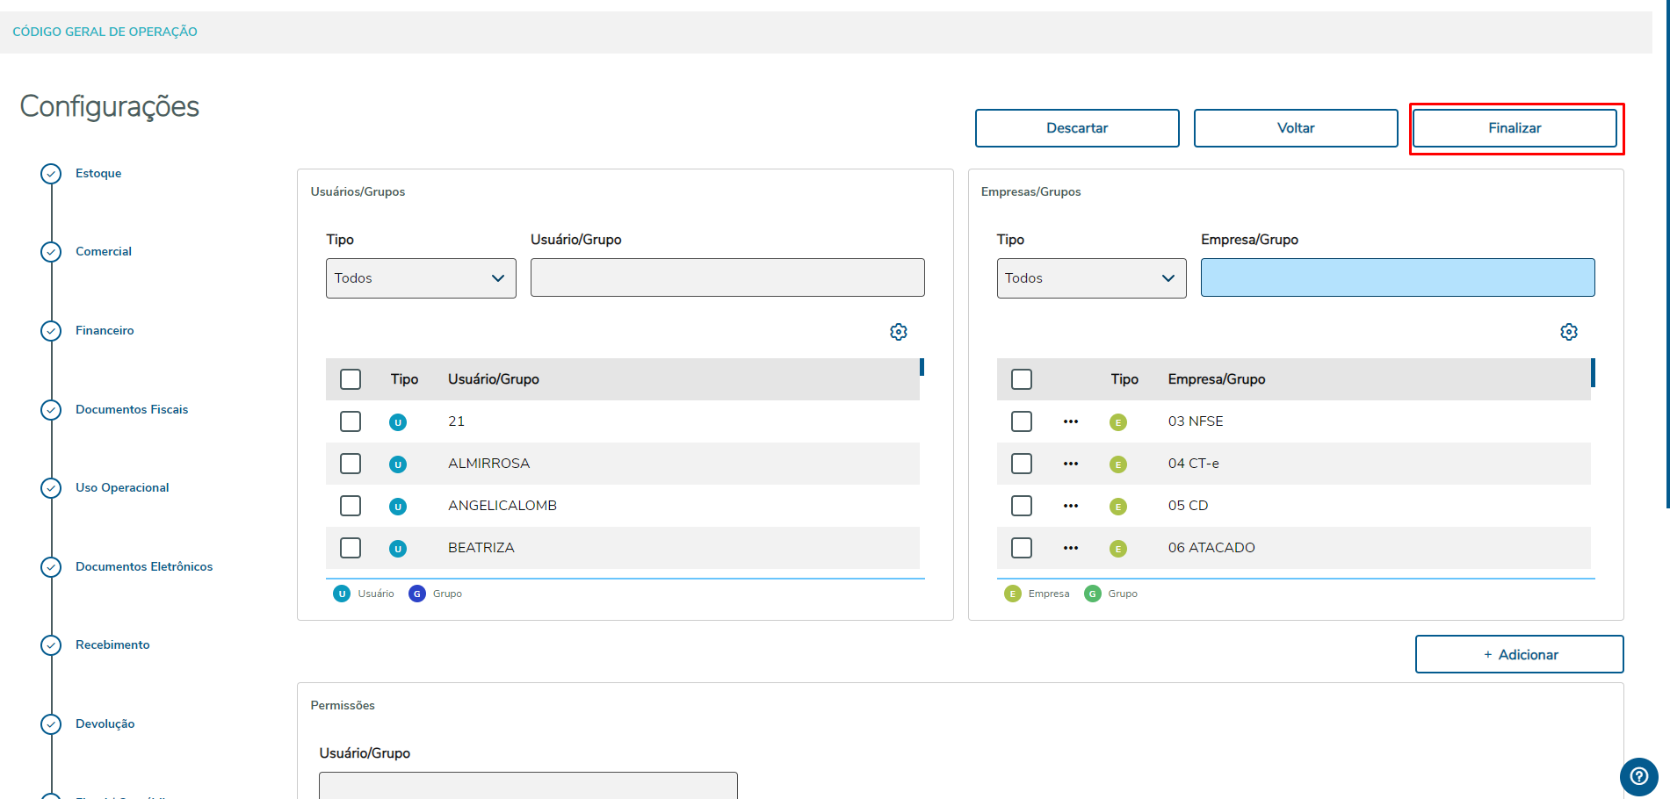Click the ellipsis for 05 CD
The image size is (1670, 799).
tap(1070, 506)
